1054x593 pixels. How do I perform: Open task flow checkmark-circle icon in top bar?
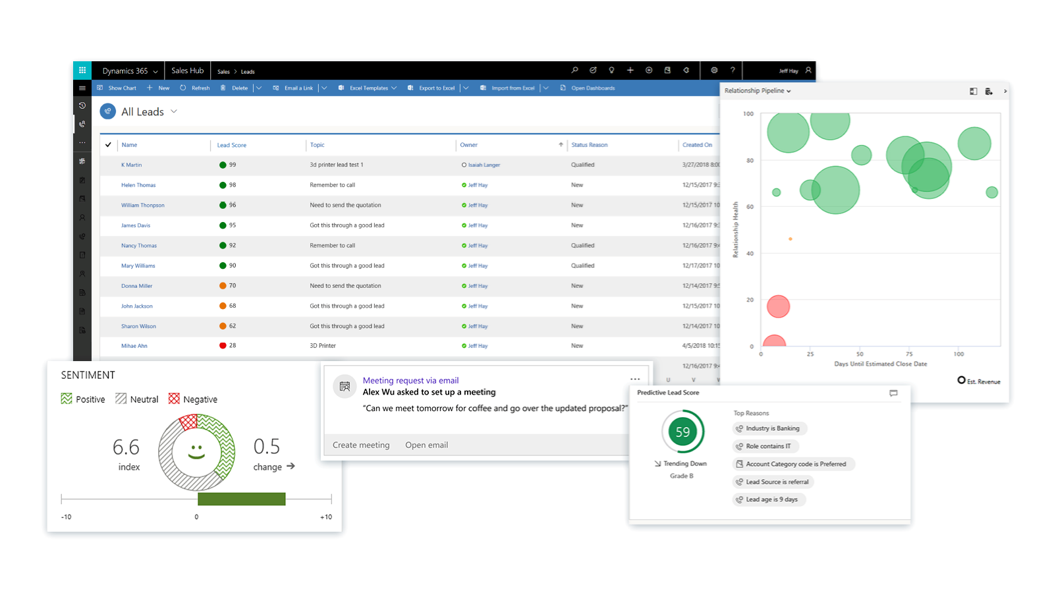tap(593, 71)
